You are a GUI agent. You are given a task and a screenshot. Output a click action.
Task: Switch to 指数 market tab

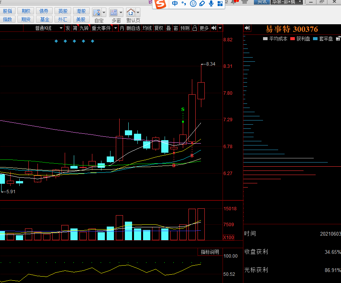(8, 19)
